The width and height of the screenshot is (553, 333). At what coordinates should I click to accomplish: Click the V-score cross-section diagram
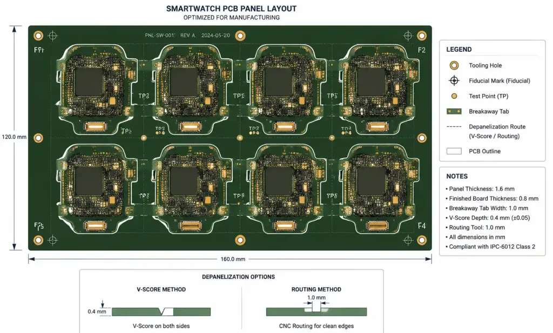pyautogui.click(x=161, y=311)
